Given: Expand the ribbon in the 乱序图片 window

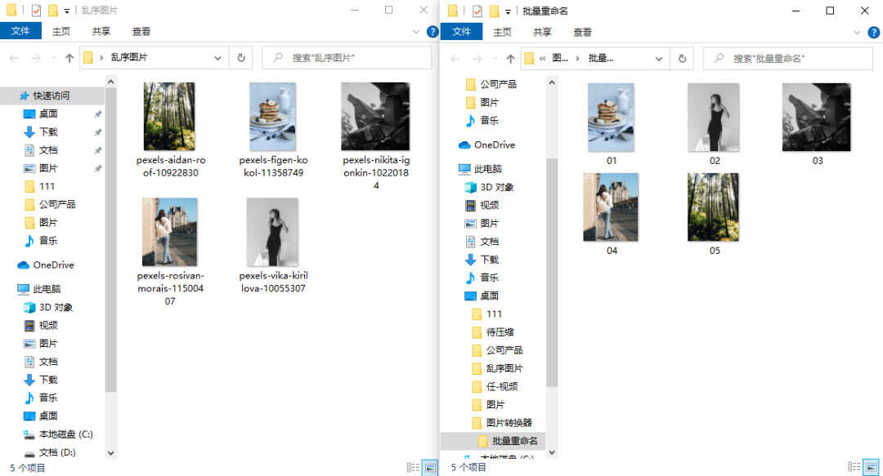Looking at the screenshot, I should tap(416, 32).
